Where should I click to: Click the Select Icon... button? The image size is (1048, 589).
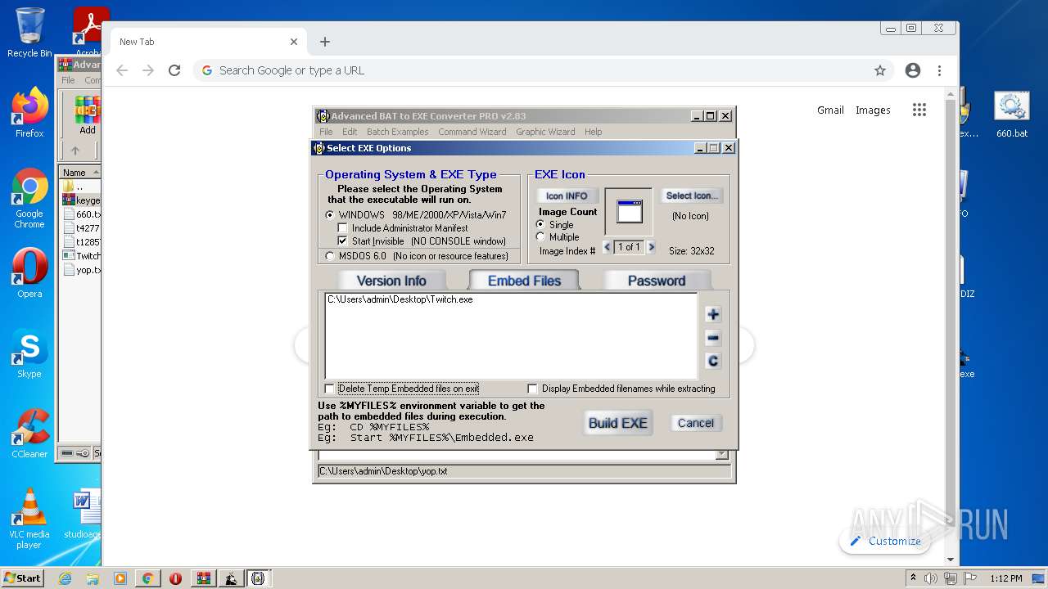coord(692,196)
